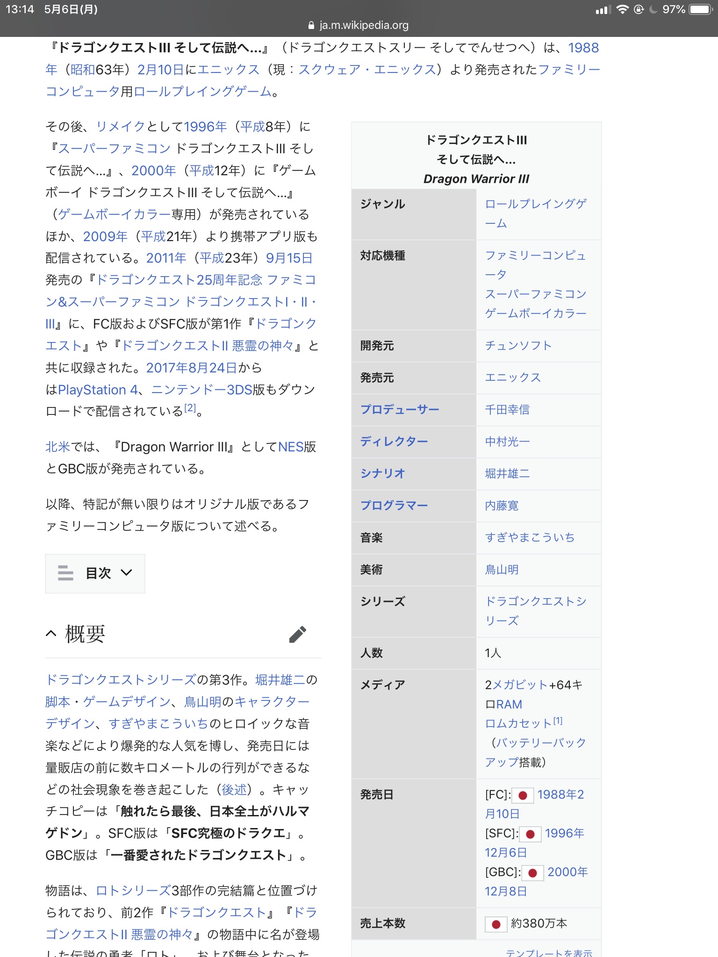Open the チュンソフト developer link
Image resolution: width=718 pixels, height=957 pixels.
pyautogui.click(x=518, y=345)
